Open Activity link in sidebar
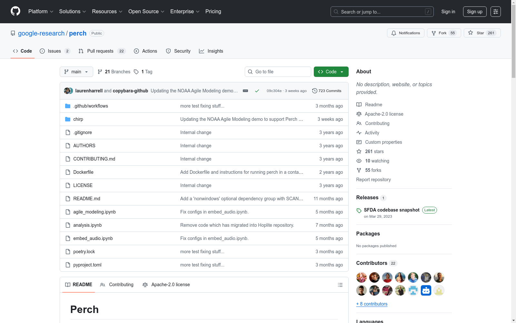 tap(368, 133)
